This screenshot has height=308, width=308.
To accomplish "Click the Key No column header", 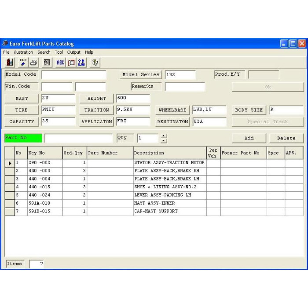I will 45,153.
